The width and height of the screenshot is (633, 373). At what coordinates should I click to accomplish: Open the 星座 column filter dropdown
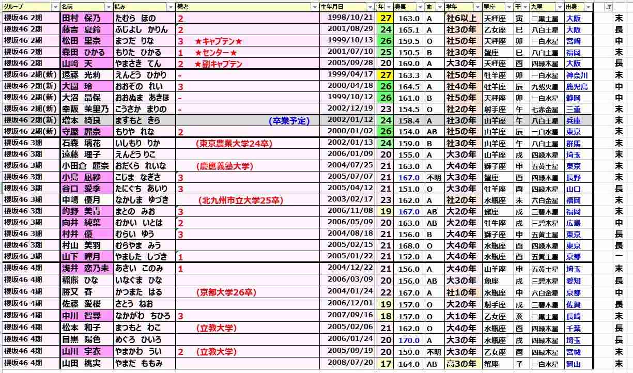(510, 7)
